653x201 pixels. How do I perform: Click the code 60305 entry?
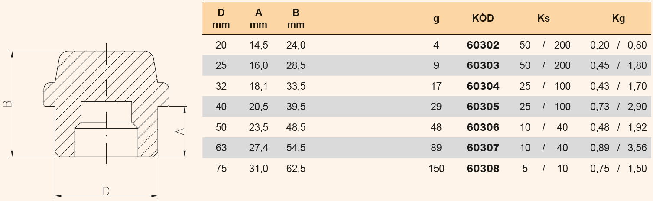[483, 107]
